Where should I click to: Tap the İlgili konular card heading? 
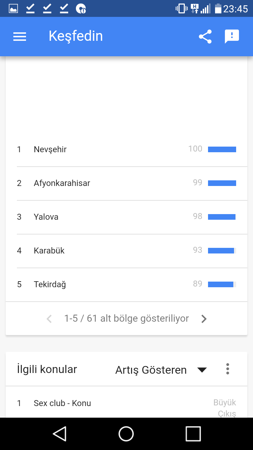[47, 369]
